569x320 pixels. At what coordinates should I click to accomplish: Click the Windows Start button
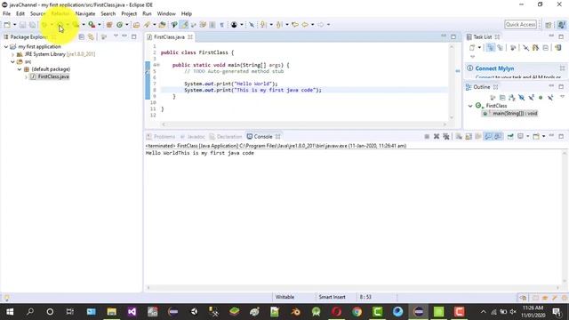pos(10,312)
